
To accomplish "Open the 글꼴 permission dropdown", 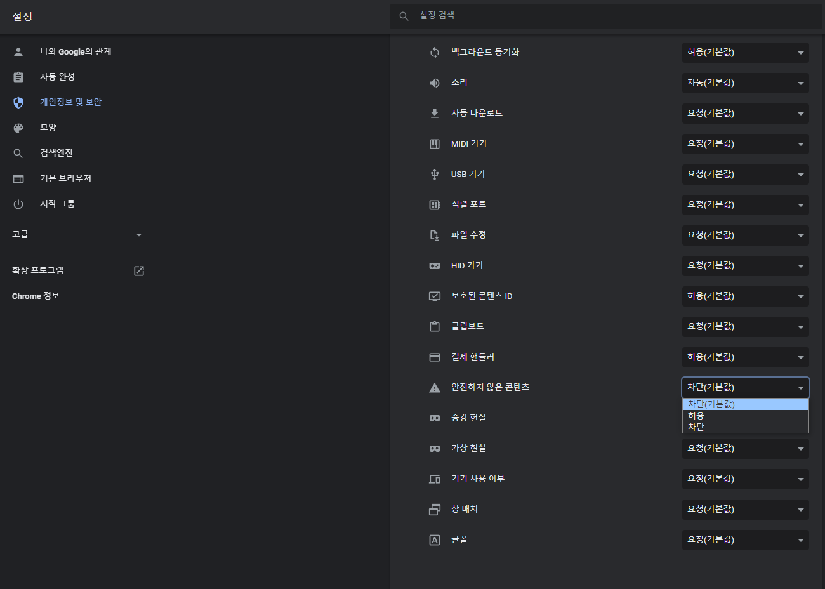I will [x=746, y=540].
